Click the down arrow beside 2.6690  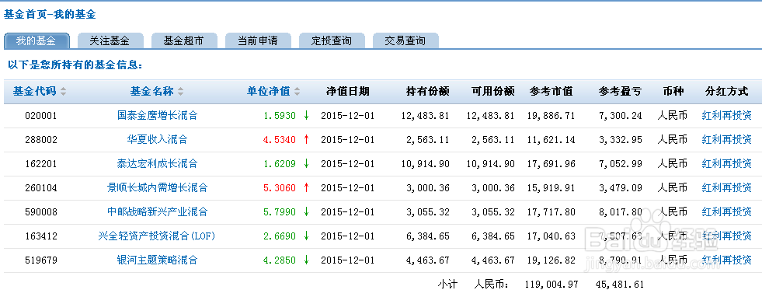click(x=307, y=236)
